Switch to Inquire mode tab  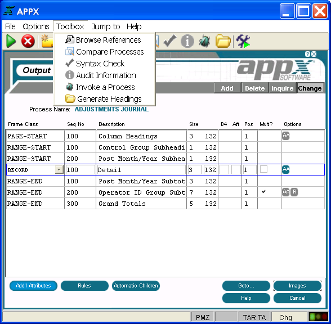point(282,88)
